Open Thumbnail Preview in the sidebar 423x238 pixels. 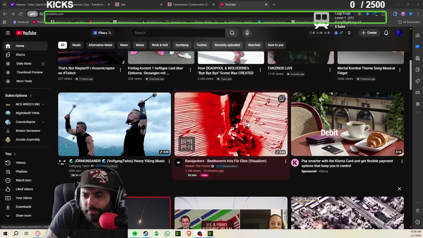[x=25, y=72]
